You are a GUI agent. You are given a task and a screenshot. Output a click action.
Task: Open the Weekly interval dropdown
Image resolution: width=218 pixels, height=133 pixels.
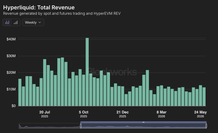[33, 22]
